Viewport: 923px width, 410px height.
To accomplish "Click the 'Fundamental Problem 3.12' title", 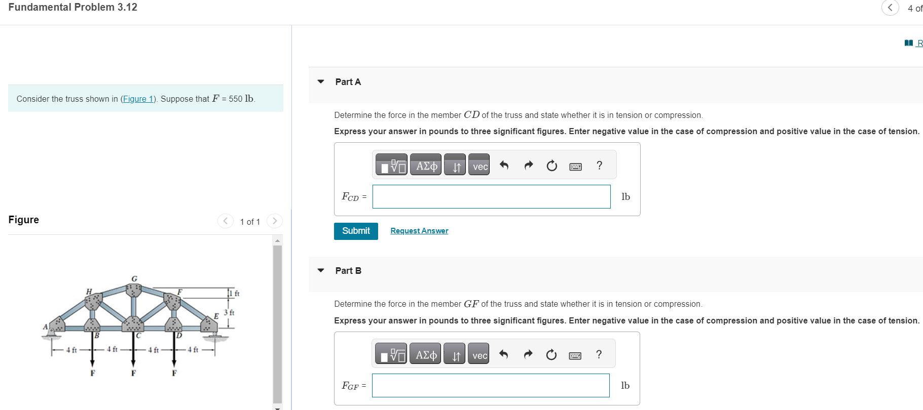I will point(73,7).
